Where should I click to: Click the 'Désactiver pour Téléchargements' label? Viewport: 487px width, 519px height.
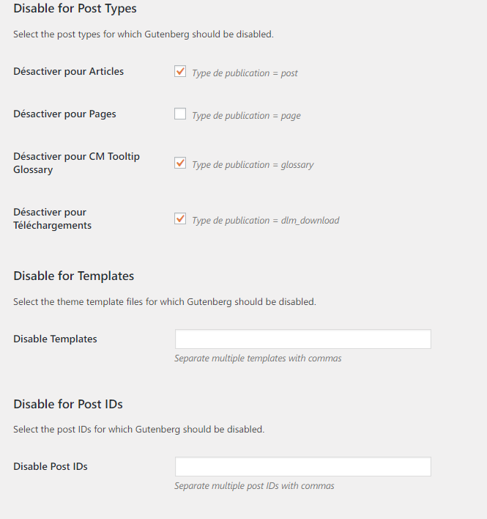point(52,218)
